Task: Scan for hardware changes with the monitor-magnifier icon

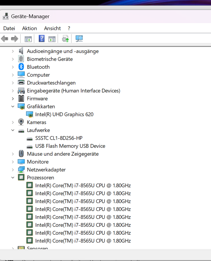Action: (79, 39)
